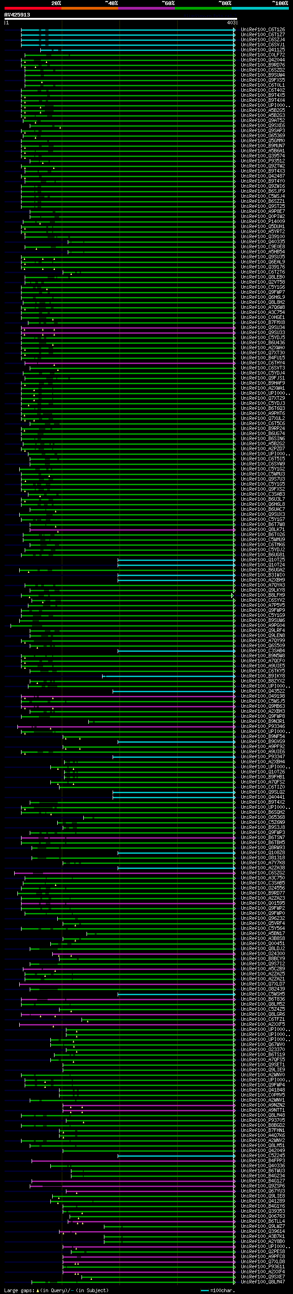This screenshot has width=293, height=1294.
Task: Click the UniRef100_B9IKY8 label
Action: (x=263, y=676)
